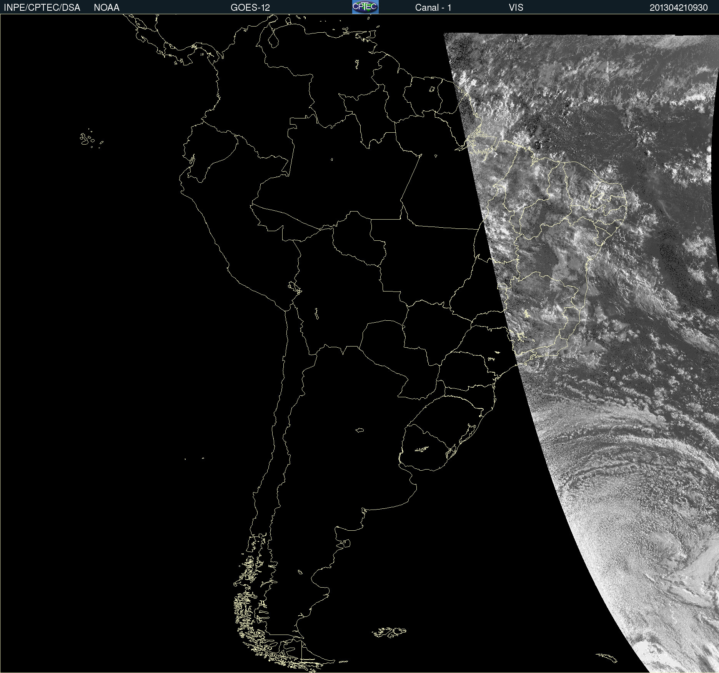The image size is (719, 673).
Task: Click the VIS label in header
Action: (516, 8)
